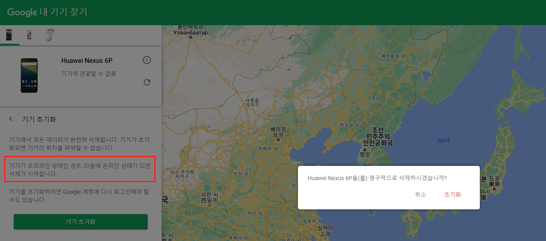Open device info for Huawei Nexus 6P

[147, 60]
